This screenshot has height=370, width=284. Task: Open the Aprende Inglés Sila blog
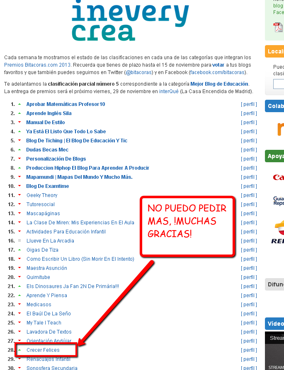tap(49, 113)
